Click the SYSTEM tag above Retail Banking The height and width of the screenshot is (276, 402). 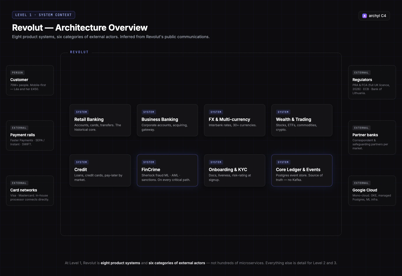[x=81, y=112]
